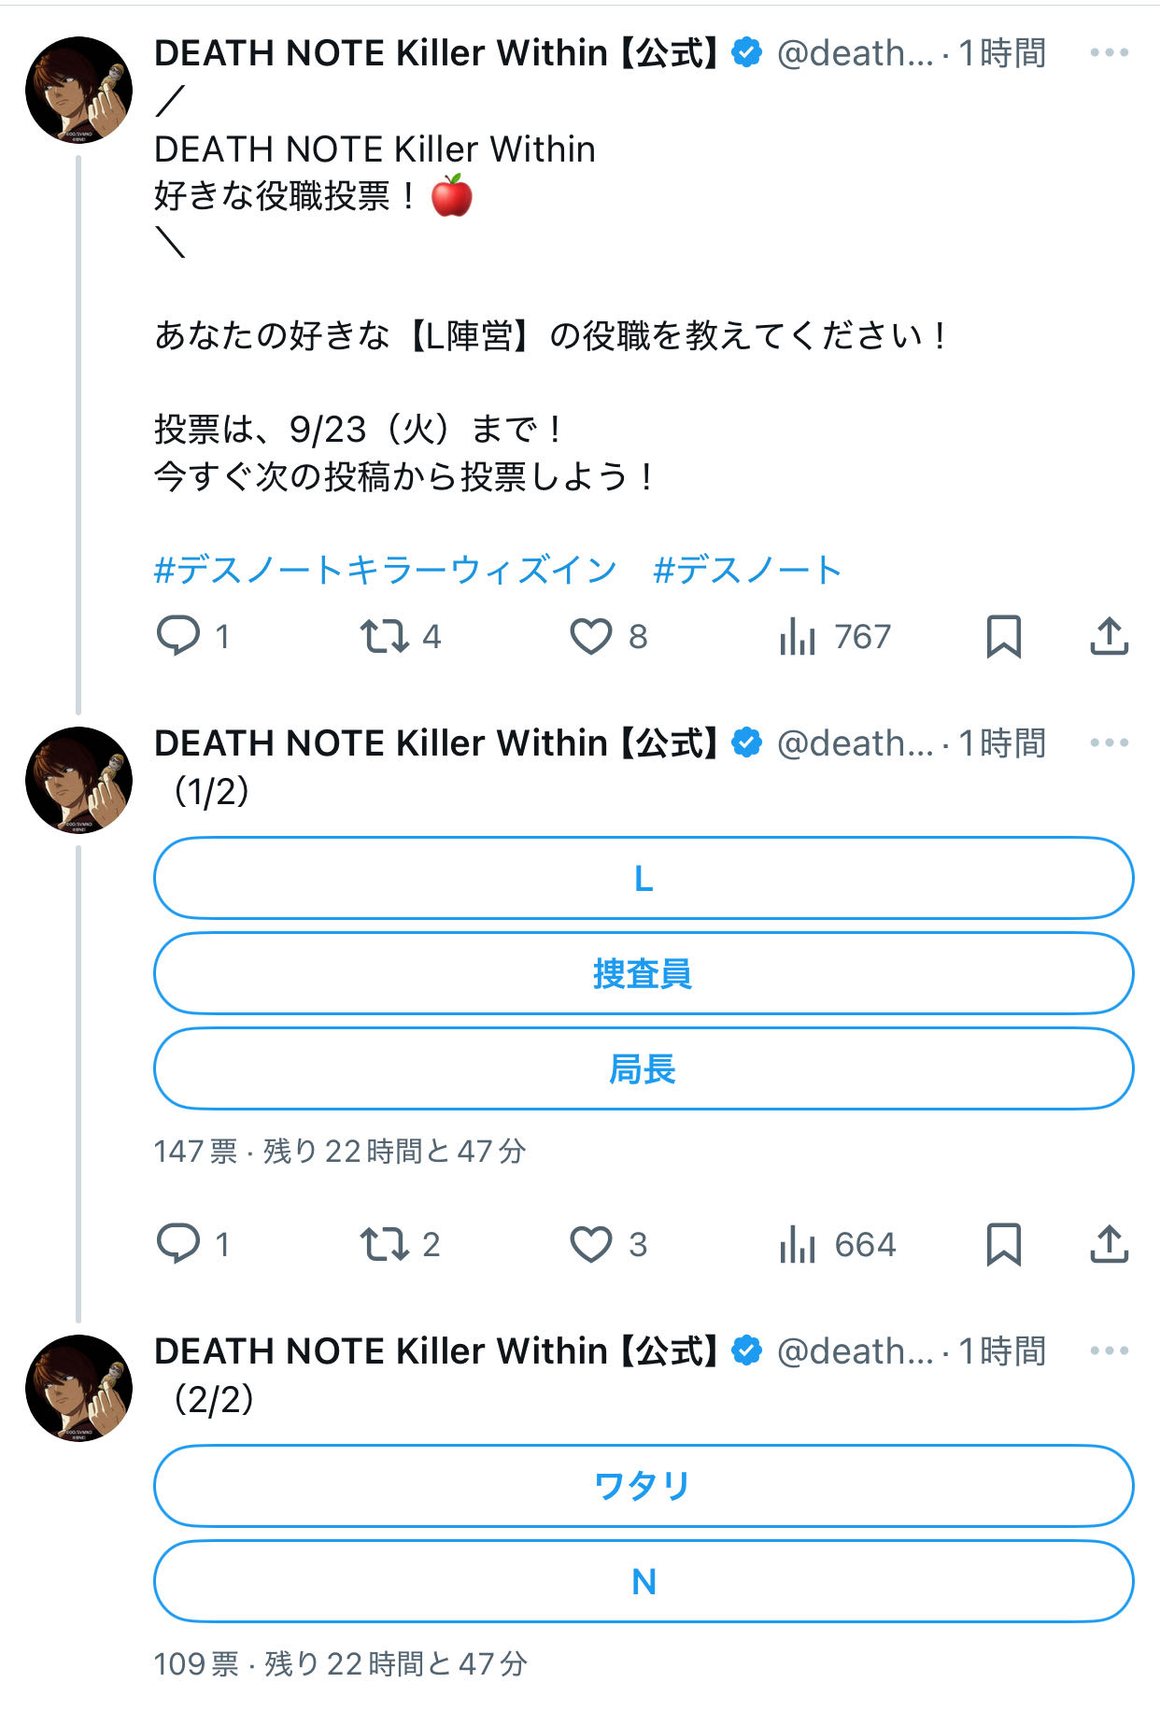Open more options on the (2/2) post
This screenshot has height=1711, width=1160.
1109,1350
